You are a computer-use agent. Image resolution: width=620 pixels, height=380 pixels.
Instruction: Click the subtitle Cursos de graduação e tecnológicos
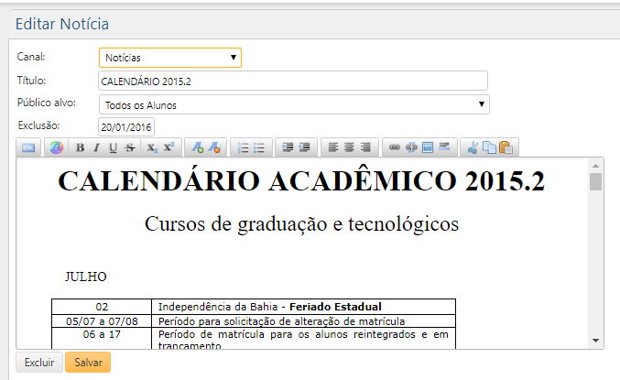(x=301, y=224)
